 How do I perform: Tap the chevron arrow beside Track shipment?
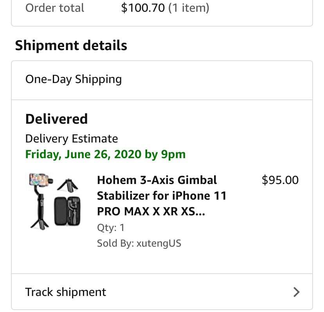tap(297, 292)
